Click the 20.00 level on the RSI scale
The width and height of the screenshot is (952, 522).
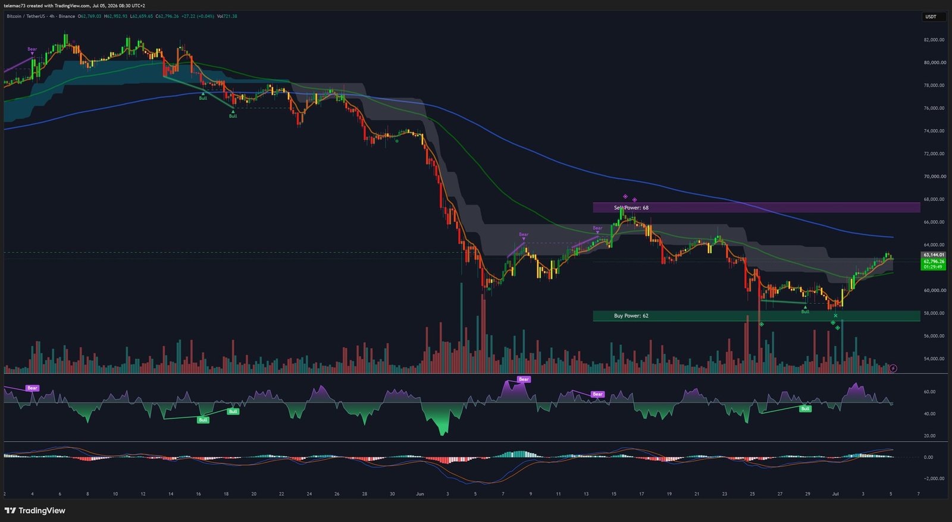(929, 436)
